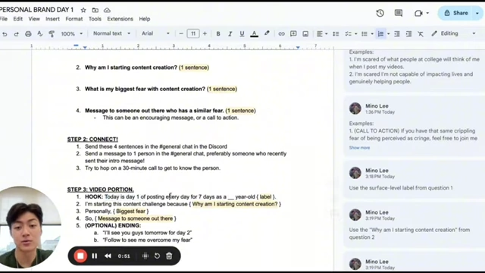This screenshot has width=485, height=273.
Task: Open the Edit menu
Action: click(17, 19)
